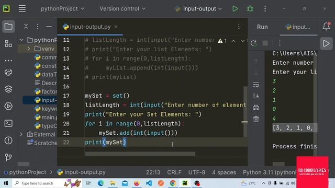The height and width of the screenshot is (188, 335).
Task: Rerun the program in Run panel
Action: coord(253,43)
